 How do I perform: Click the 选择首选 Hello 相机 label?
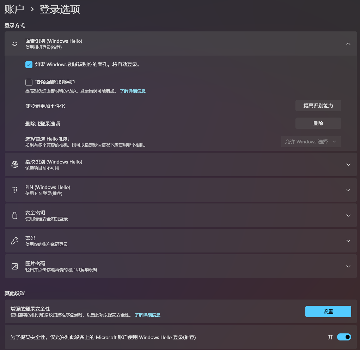(x=47, y=139)
